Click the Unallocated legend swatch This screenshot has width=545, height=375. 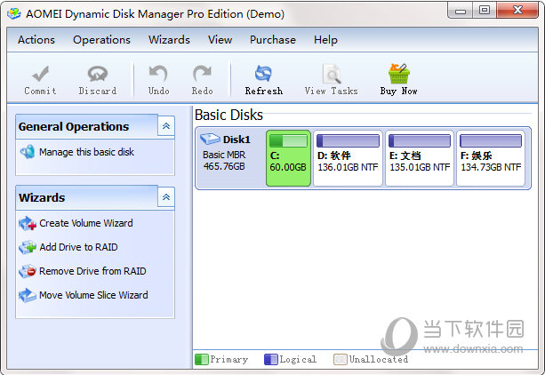341,359
